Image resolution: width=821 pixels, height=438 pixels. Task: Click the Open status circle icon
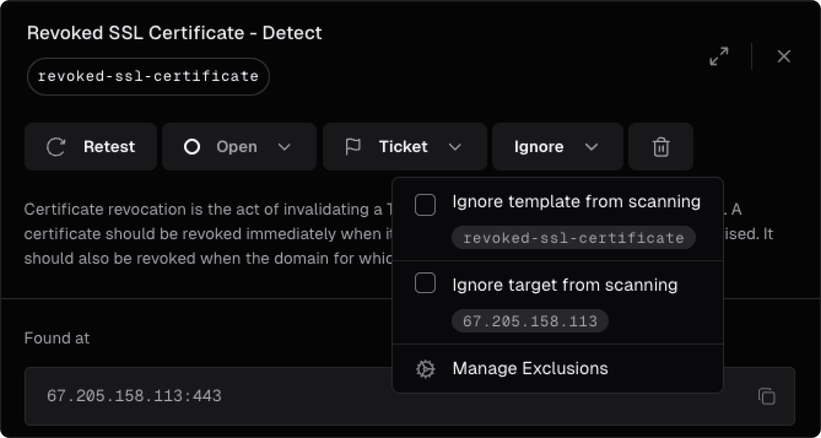tap(192, 147)
